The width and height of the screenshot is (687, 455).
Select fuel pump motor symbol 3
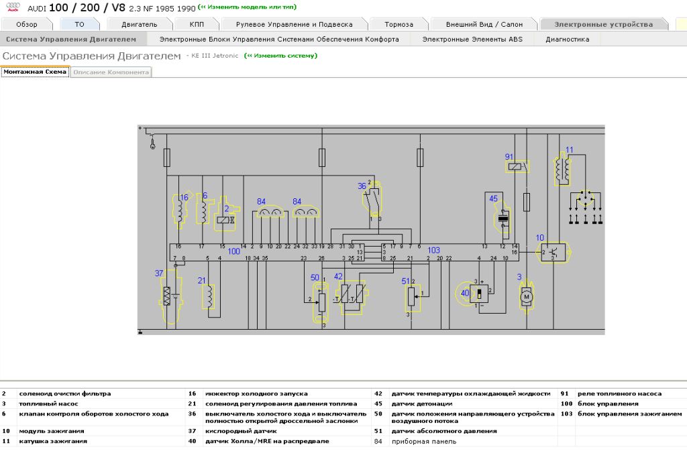click(526, 297)
